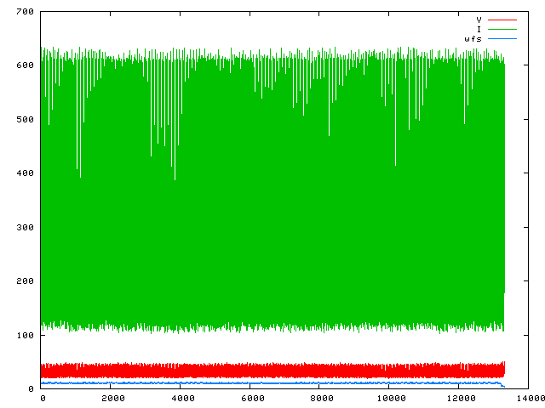Select the V legend label

pyautogui.click(x=479, y=19)
